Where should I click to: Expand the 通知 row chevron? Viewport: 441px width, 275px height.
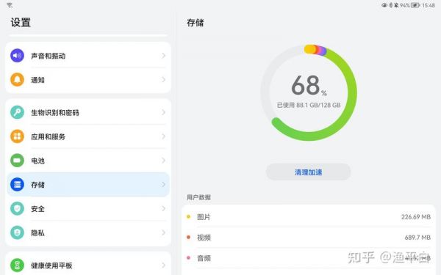pyautogui.click(x=163, y=80)
